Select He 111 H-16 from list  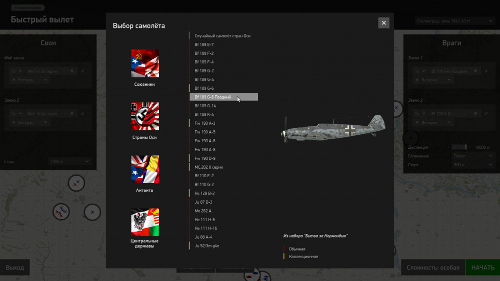pos(223,228)
